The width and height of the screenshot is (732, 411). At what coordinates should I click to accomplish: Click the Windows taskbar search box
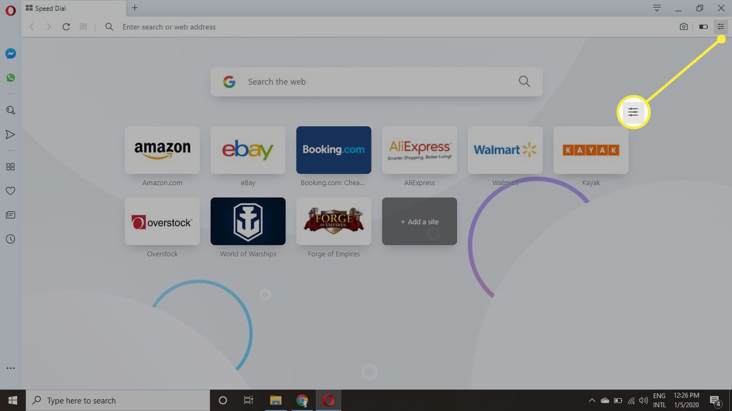tap(118, 400)
